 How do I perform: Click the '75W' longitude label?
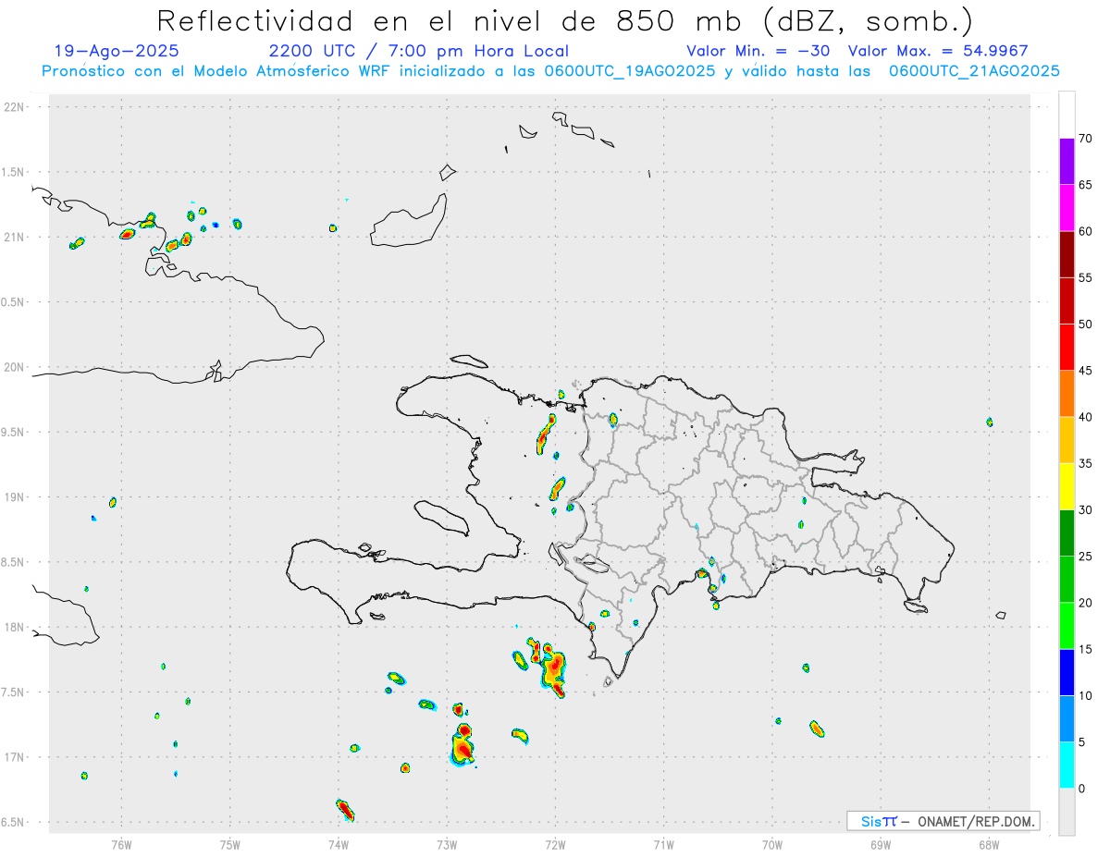pyautogui.click(x=230, y=844)
